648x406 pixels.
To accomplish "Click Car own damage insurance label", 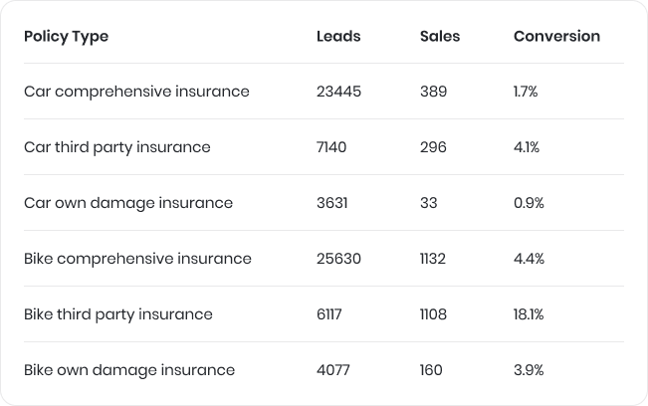I will click(128, 203).
